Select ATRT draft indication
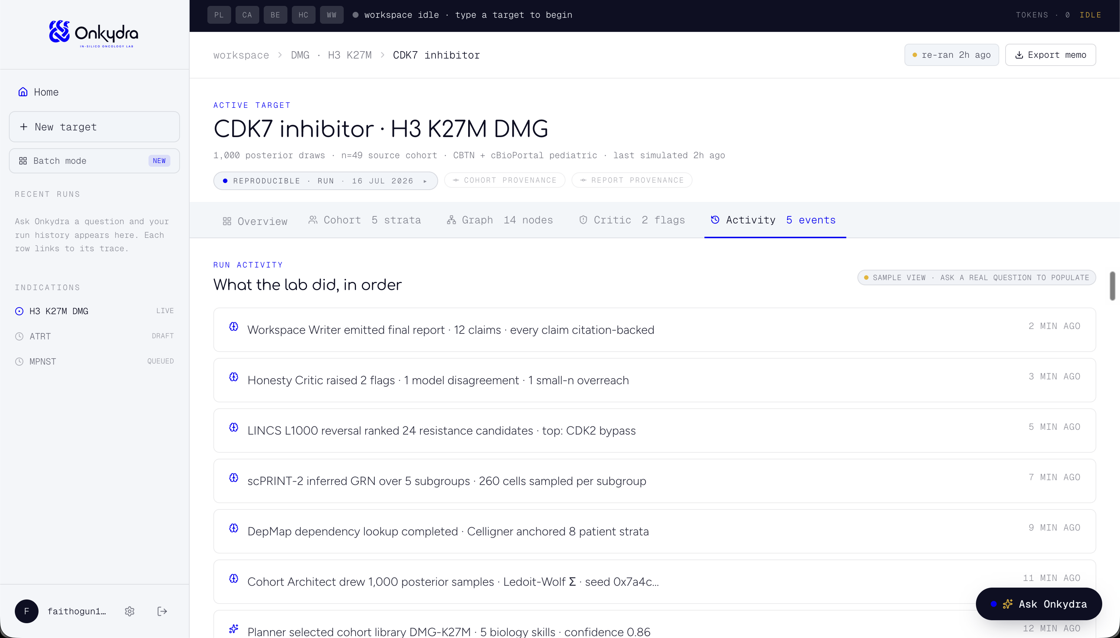1120x638 pixels. 94,336
